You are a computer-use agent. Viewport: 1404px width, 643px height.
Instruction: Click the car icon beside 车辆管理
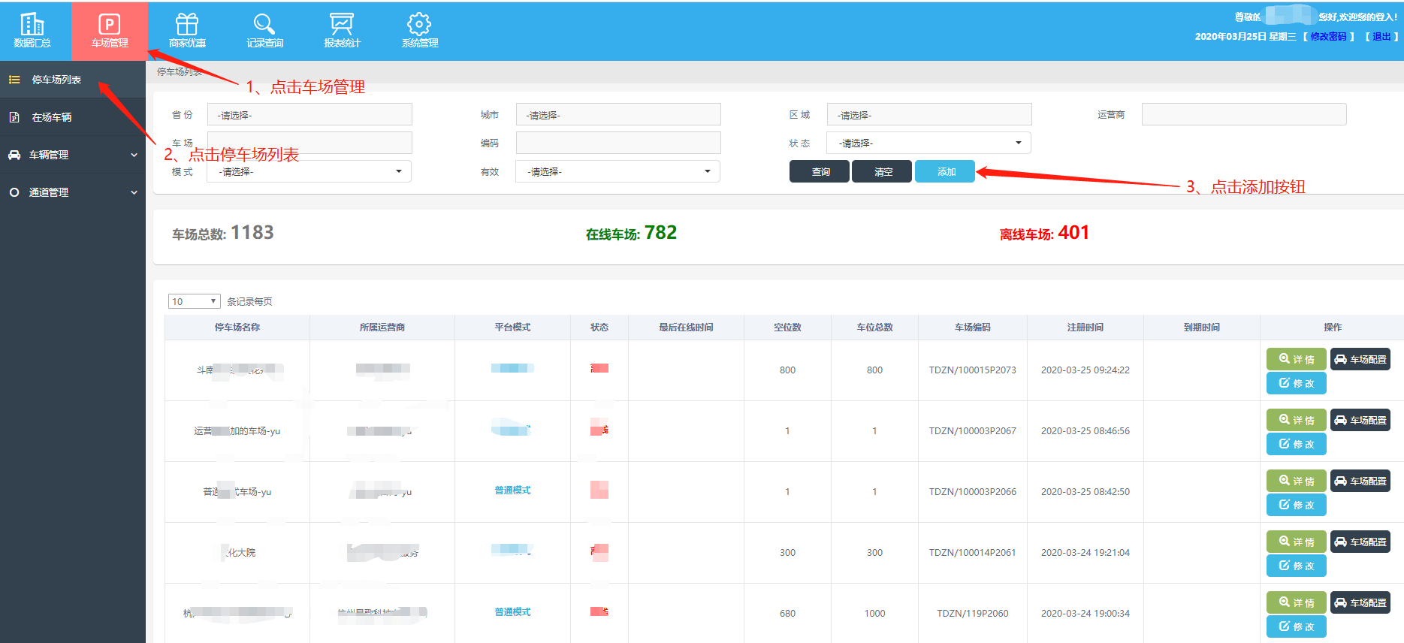point(14,155)
